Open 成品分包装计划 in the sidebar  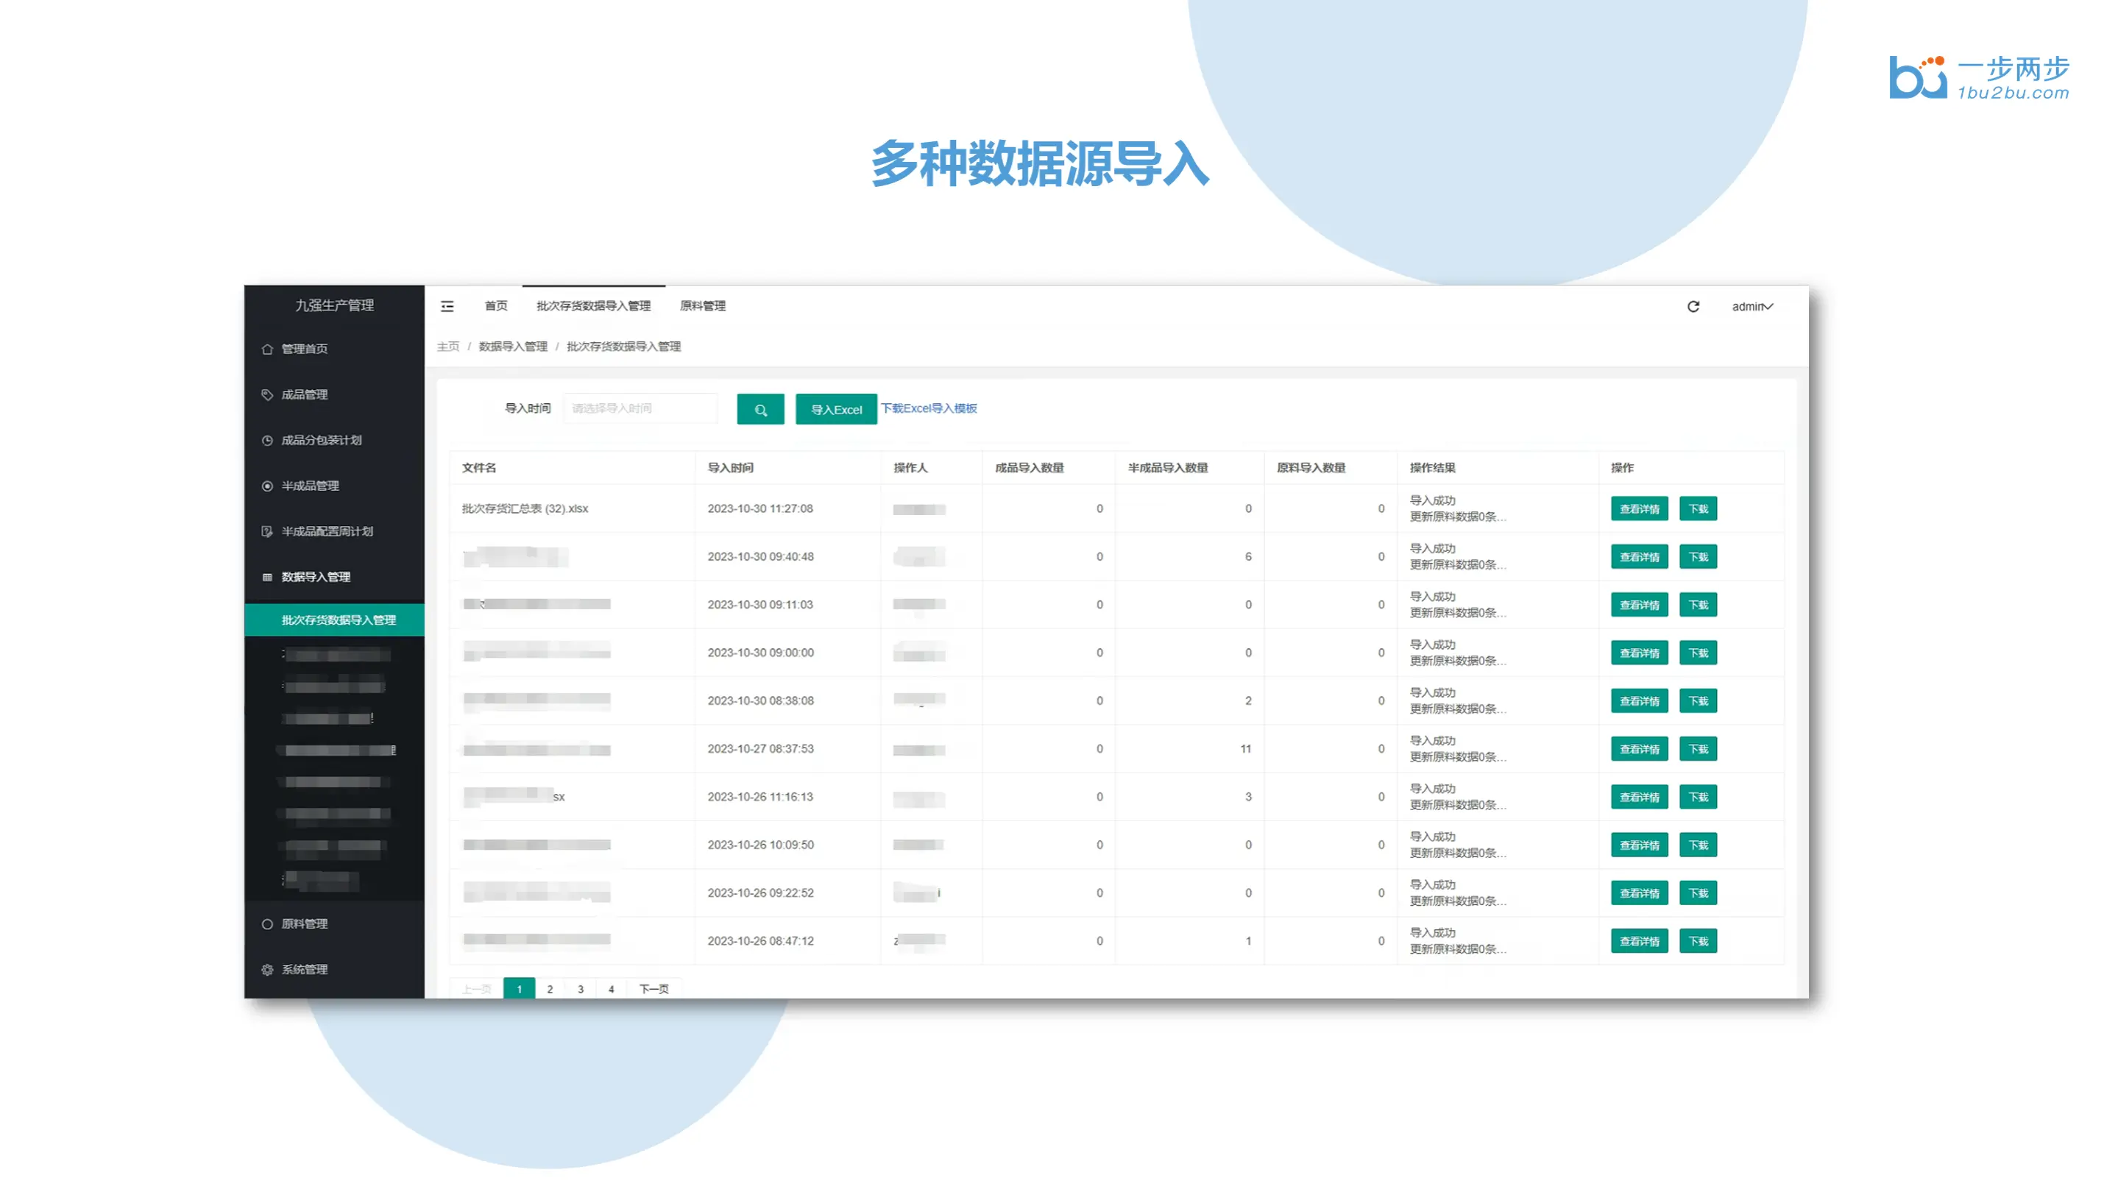click(321, 440)
